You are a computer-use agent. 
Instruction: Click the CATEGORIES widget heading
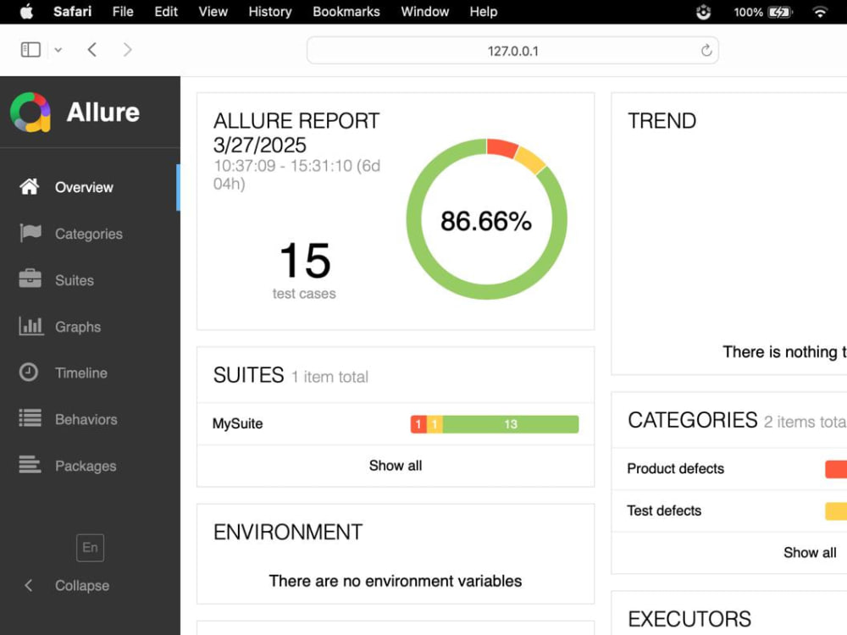[x=693, y=420]
